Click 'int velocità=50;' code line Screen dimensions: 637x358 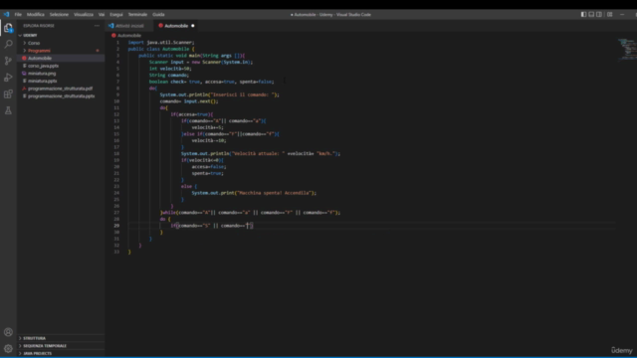(170, 69)
